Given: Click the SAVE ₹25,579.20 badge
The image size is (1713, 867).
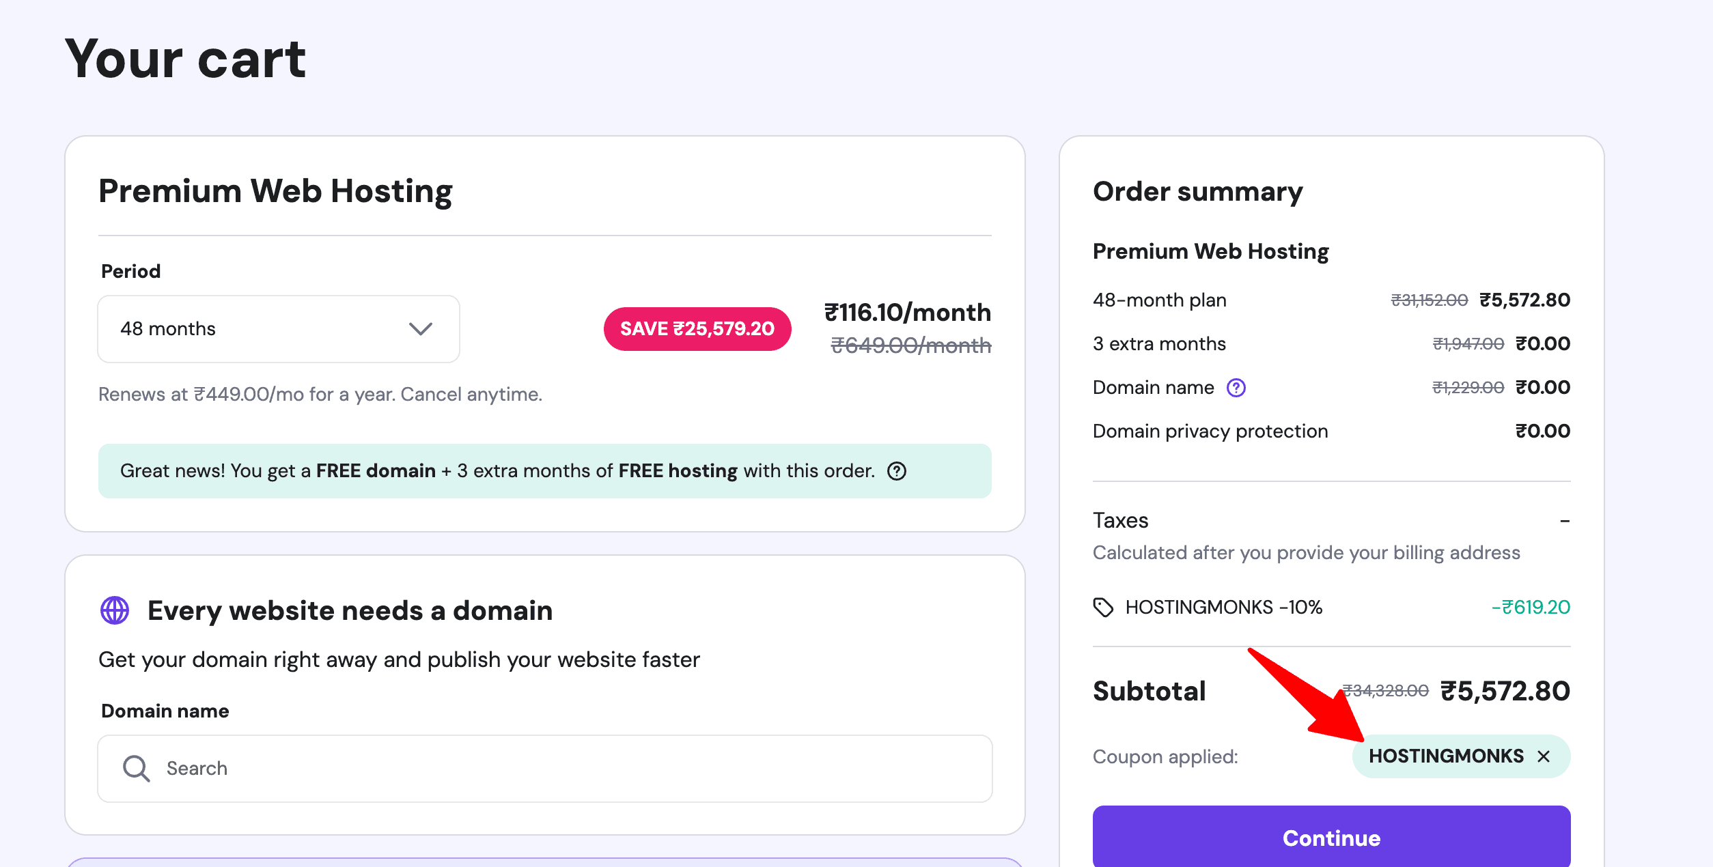Looking at the screenshot, I should pos(697,328).
